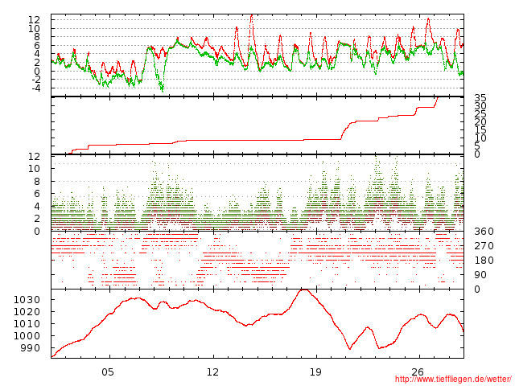Click the 35 rainfall axis label
This screenshot has width=515, height=386.
pyautogui.click(x=480, y=97)
